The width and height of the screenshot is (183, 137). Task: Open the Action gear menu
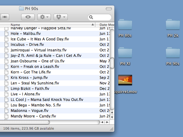pos(44,17)
